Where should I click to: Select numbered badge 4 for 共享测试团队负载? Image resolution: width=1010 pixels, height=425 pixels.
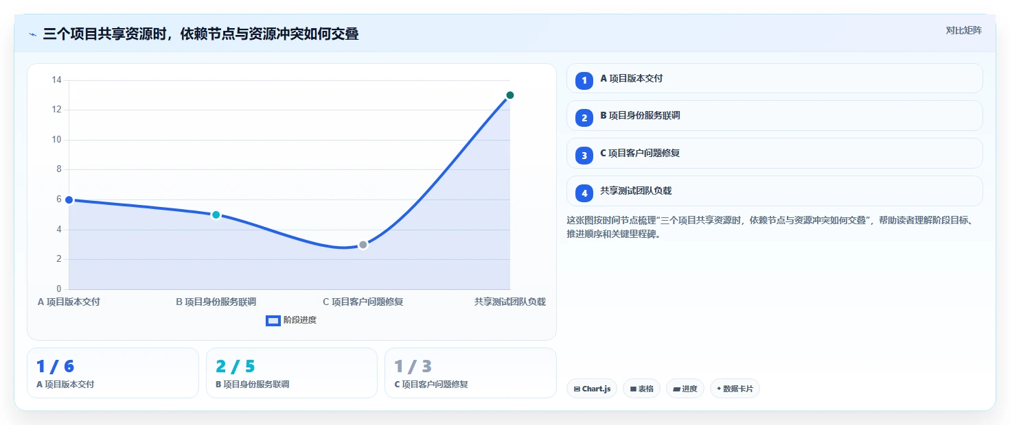[584, 193]
